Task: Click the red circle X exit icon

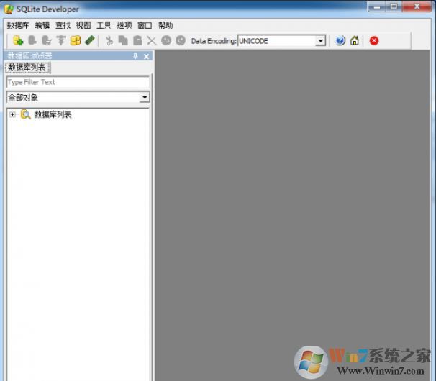Action: click(374, 41)
